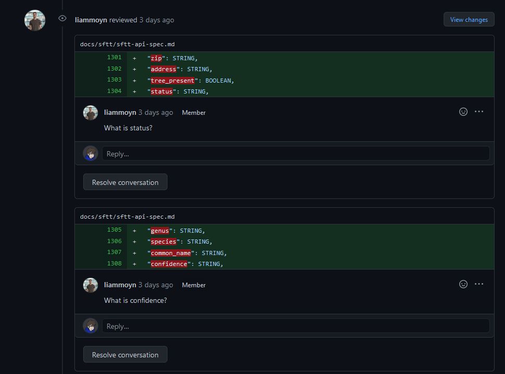Open the emoji reaction icon on the confidence comment
The height and width of the screenshot is (374, 505).
click(x=463, y=284)
